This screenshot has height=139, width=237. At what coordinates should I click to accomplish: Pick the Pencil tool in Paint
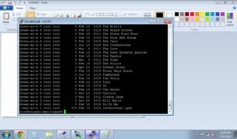pyautogui.click(x=56, y=15)
